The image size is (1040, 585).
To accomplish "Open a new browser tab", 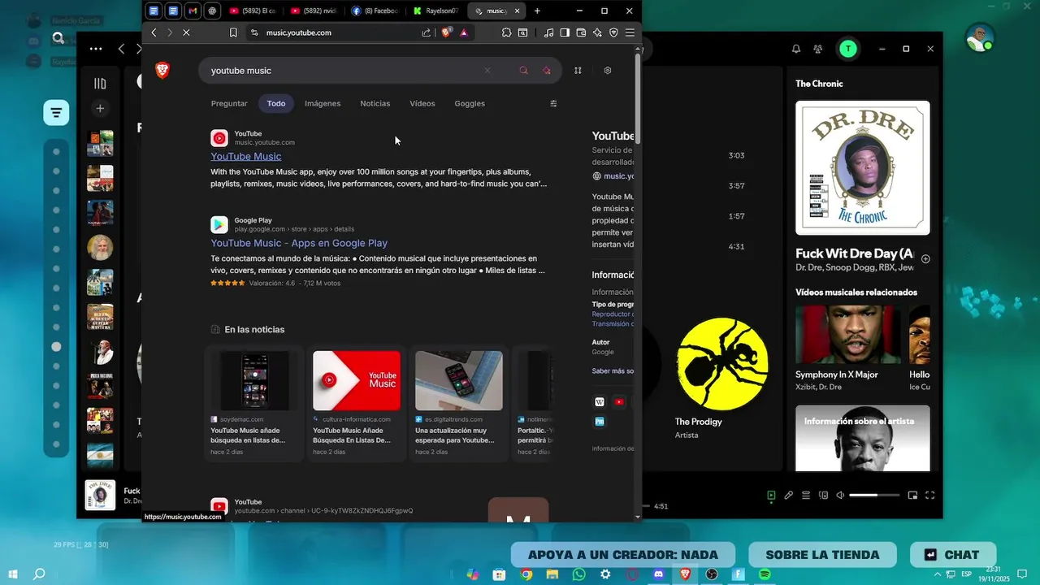I will click(x=537, y=11).
